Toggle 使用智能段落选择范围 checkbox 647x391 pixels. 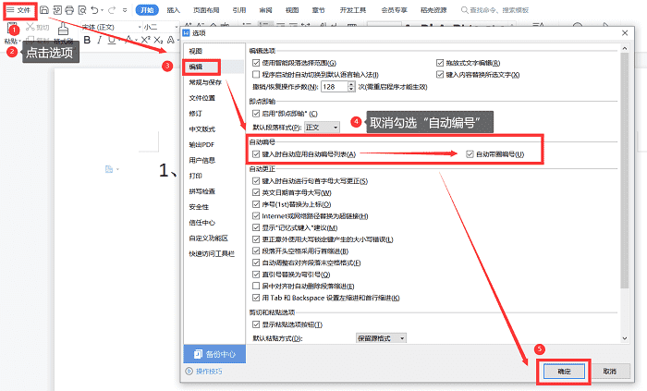point(256,63)
